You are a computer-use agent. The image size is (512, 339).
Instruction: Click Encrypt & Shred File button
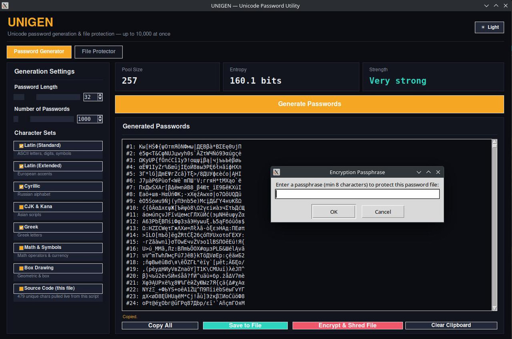pyautogui.click(x=347, y=325)
